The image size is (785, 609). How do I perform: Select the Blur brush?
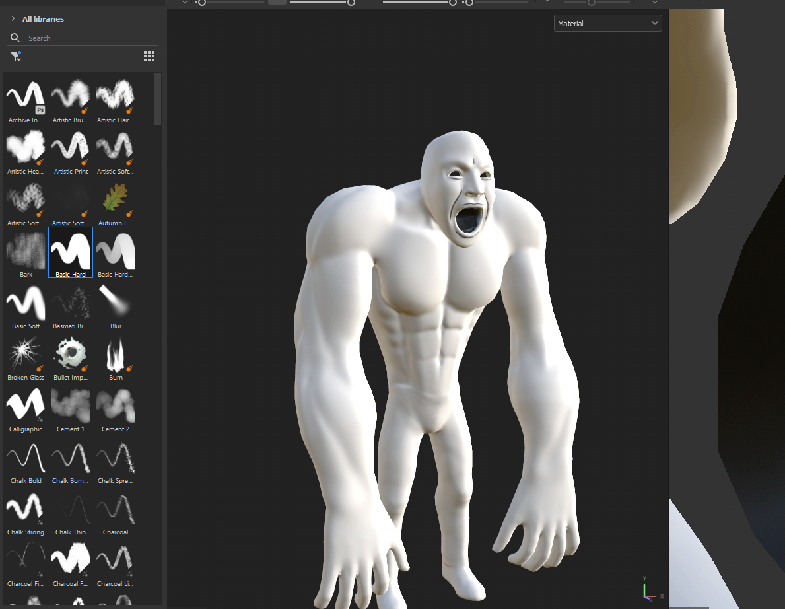(116, 303)
